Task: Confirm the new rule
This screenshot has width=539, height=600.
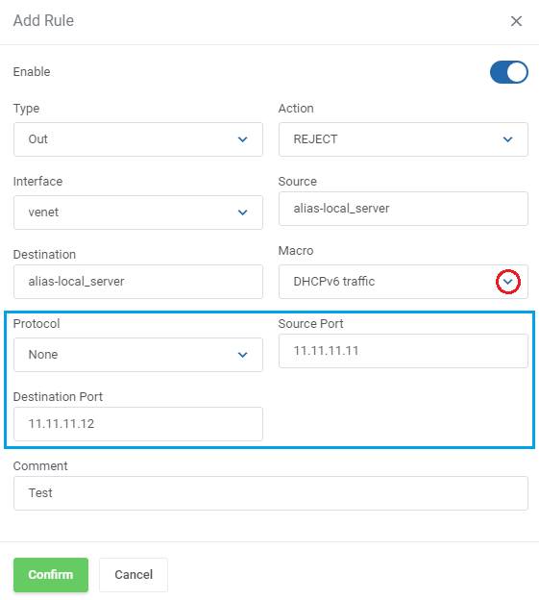Action: (x=51, y=575)
